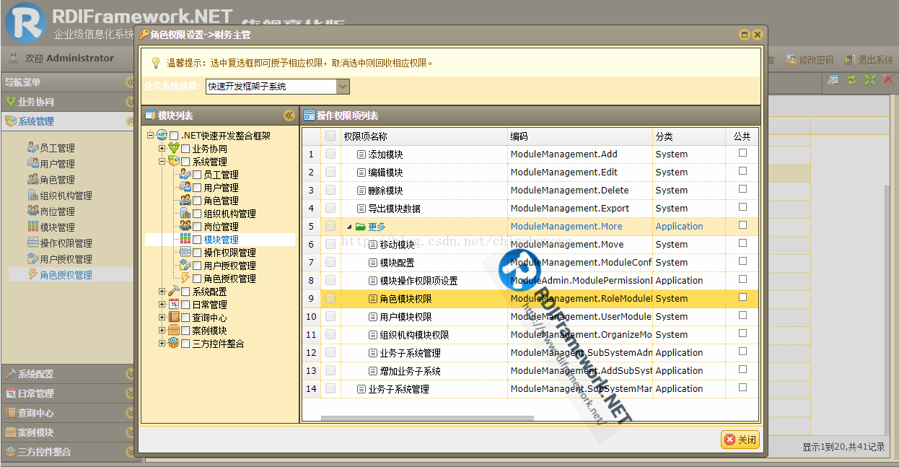The width and height of the screenshot is (899, 467).
Task: Check the box for 添加模块 row
Action: [x=330, y=154]
